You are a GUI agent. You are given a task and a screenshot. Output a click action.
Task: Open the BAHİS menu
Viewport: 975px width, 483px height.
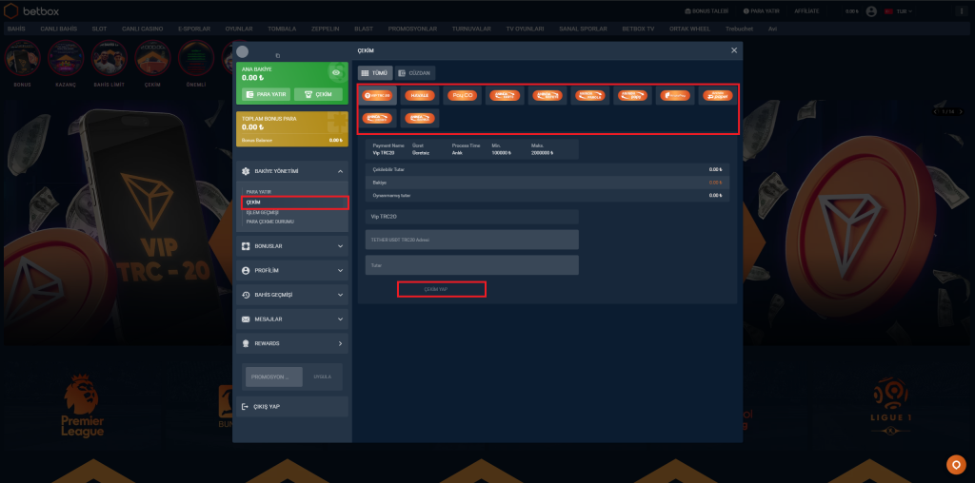click(x=16, y=29)
